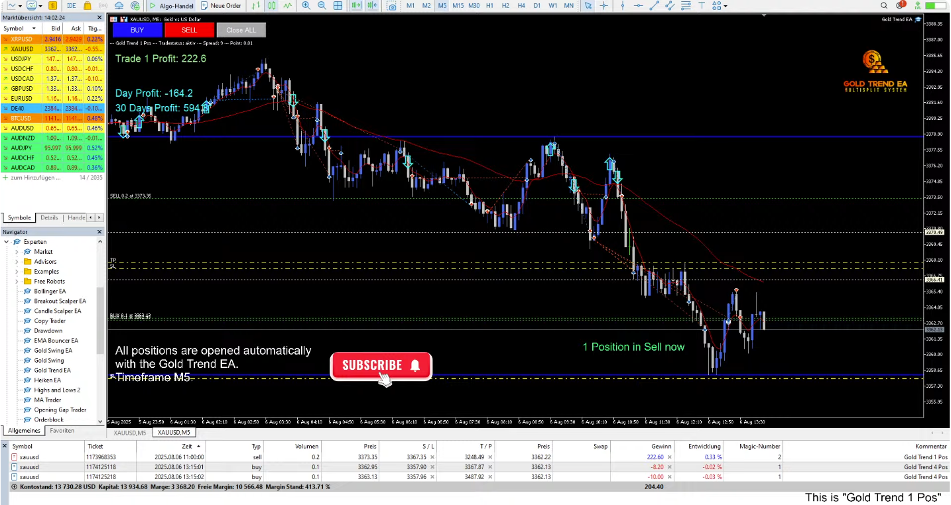Viewport: 951px width, 505px height.
Task: Expand the Advisors folder in Navigator
Action: (17, 262)
